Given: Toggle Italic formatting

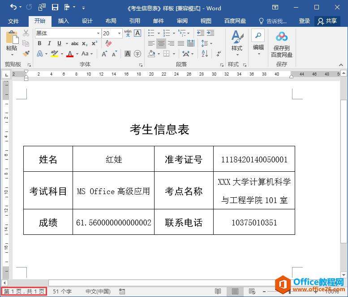Looking at the screenshot, I should pos(49,43).
